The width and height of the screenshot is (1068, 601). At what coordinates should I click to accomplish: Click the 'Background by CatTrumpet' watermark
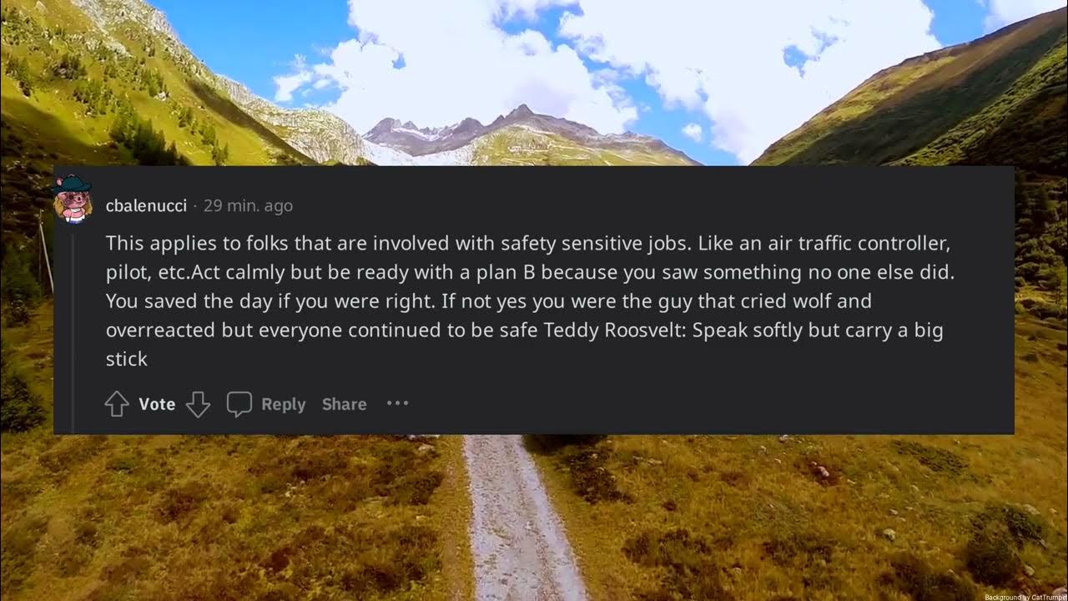1025,597
